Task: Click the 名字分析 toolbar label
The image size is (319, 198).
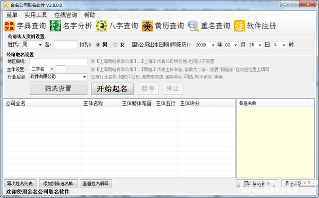Action: (77, 26)
